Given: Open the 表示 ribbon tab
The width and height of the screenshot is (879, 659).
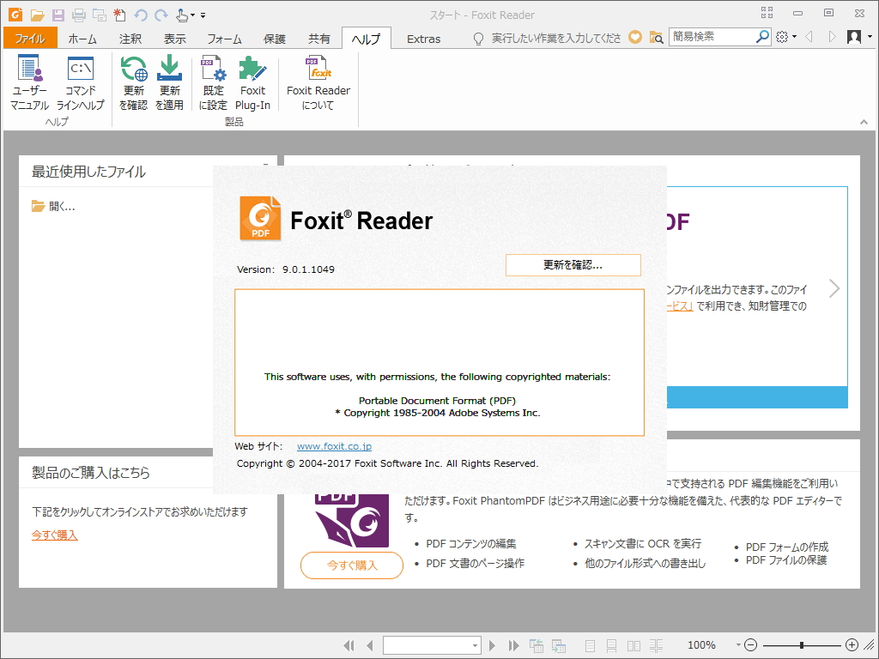Looking at the screenshot, I should pos(174,38).
